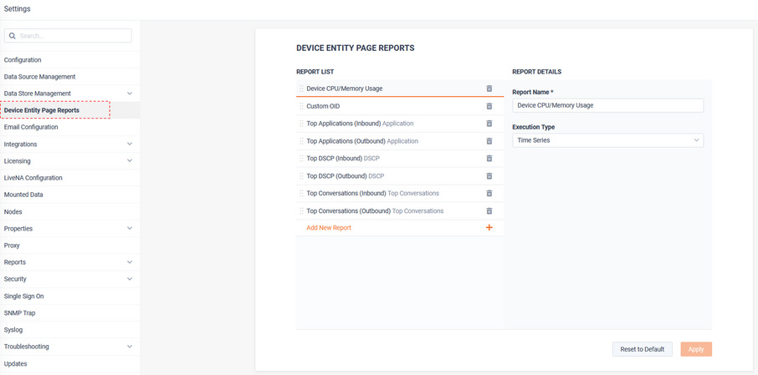The width and height of the screenshot is (758, 375).
Task: Expand Troubleshooting in the sidebar
Action: (129, 347)
